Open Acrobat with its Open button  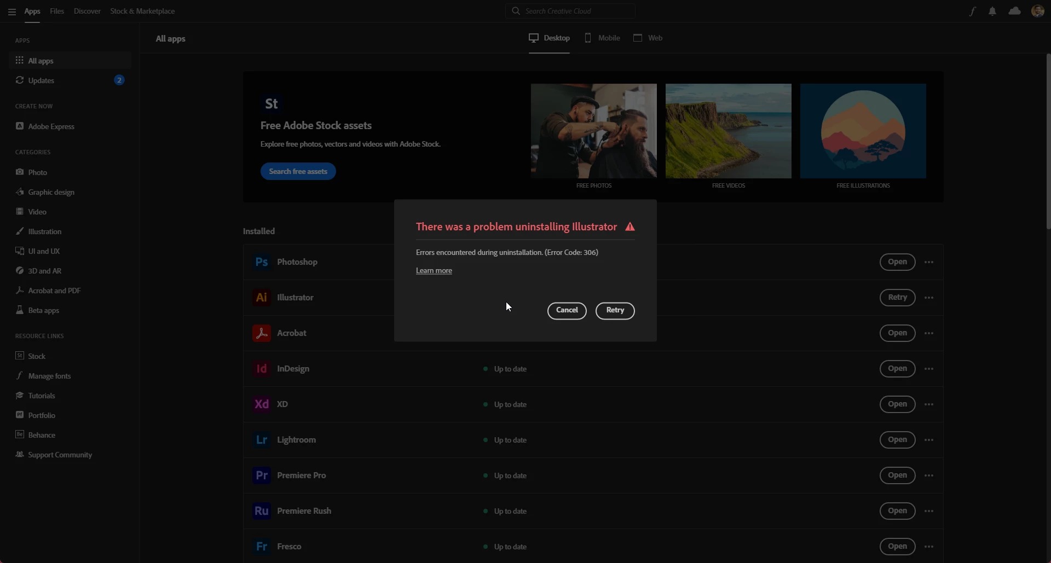[898, 333]
